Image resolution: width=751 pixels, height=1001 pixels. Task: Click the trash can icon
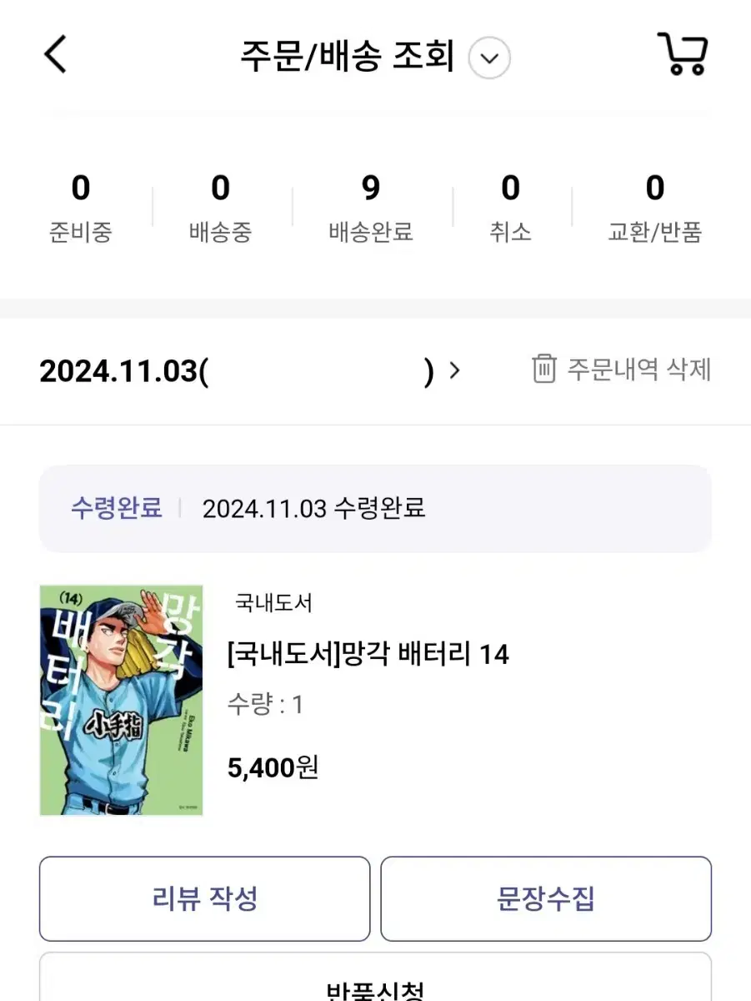[543, 369]
